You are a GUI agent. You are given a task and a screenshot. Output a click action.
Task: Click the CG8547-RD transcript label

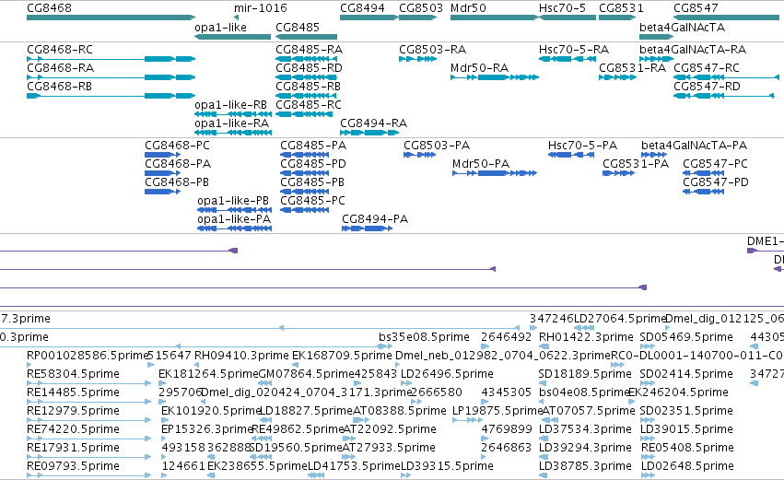(707, 87)
